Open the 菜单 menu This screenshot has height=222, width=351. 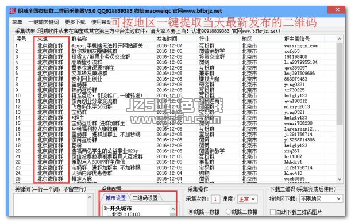click(17, 22)
